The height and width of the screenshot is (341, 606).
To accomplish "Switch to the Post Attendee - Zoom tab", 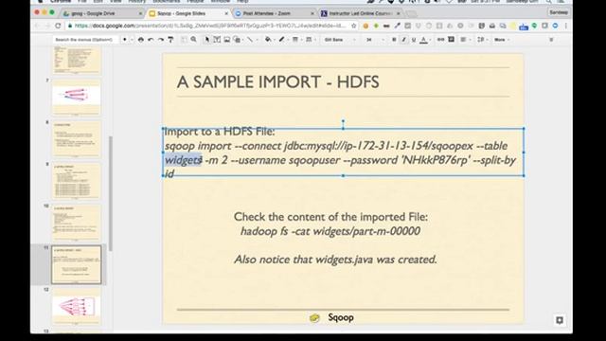I will [274, 13].
